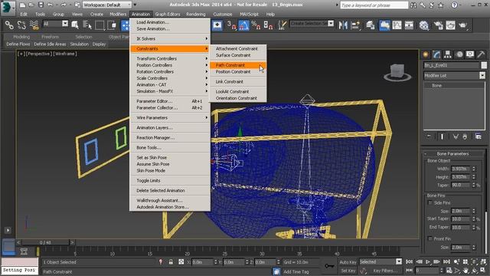Toggle Window/Crossing selection mode
Screen dimensions: 490x276
tap(112, 25)
